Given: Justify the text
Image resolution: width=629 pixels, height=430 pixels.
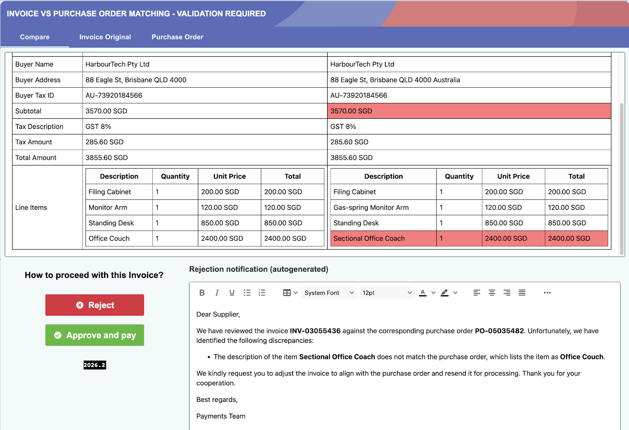Looking at the screenshot, I should click(x=522, y=292).
